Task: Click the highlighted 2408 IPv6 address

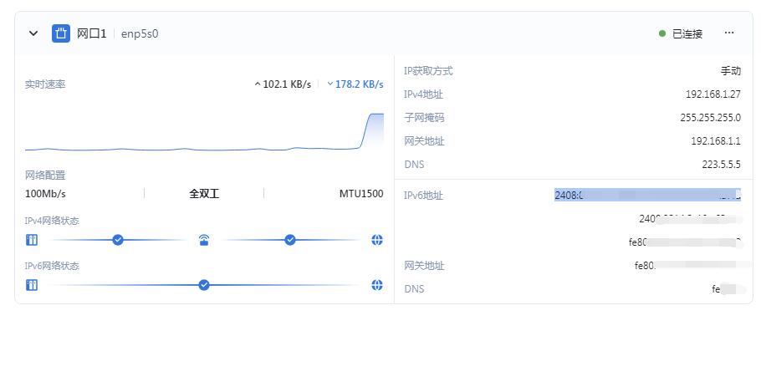Action: (x=647, y=195)
